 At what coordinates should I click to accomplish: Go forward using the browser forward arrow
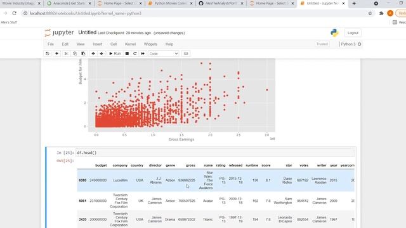pyautogui.click(x=5, y=13)
